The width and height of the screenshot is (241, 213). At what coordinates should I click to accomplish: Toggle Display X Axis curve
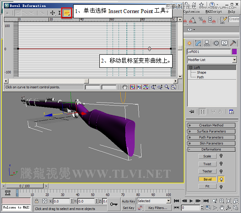(x=18, y=13)
